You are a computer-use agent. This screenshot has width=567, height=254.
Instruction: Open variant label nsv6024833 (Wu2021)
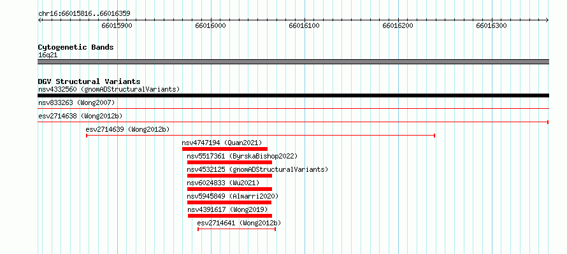(x=223, y=183)
